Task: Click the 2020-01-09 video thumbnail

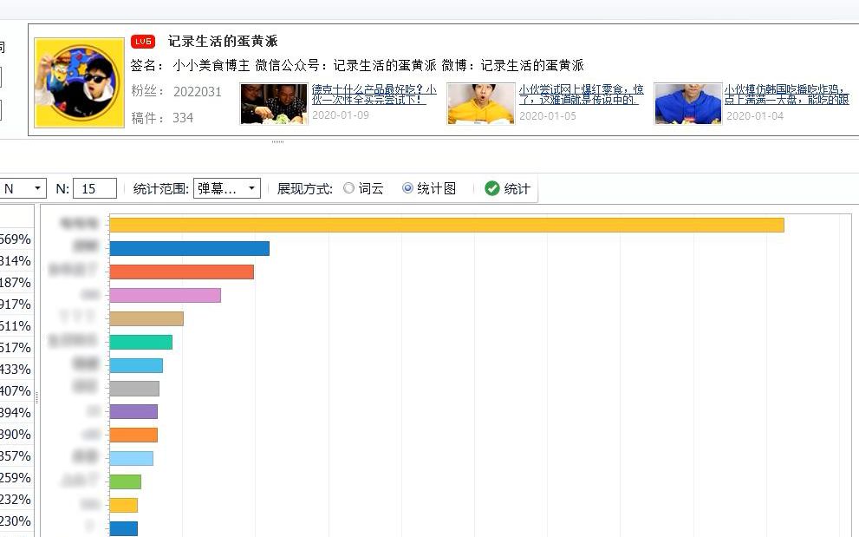Action: pos(273,102)
